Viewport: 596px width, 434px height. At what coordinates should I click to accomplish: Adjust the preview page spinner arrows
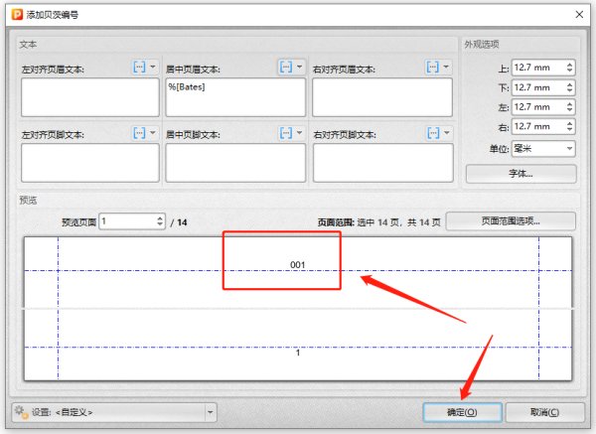tap(160, 221)
